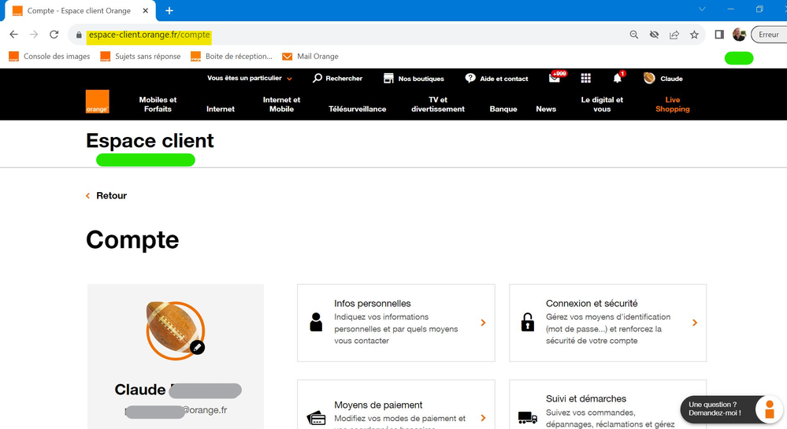Click the Aide et contact link
787x429 pixels.
pyautogui.click(x=497, y=79)
